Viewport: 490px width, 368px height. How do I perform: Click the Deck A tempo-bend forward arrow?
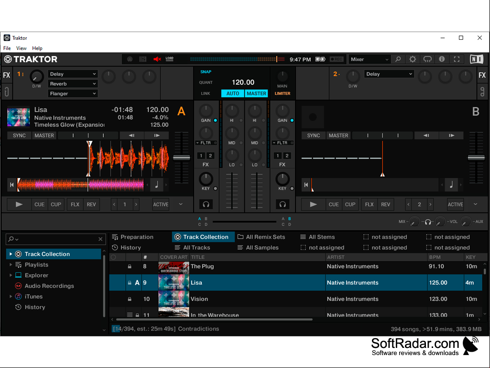click(x=157, y=135)
